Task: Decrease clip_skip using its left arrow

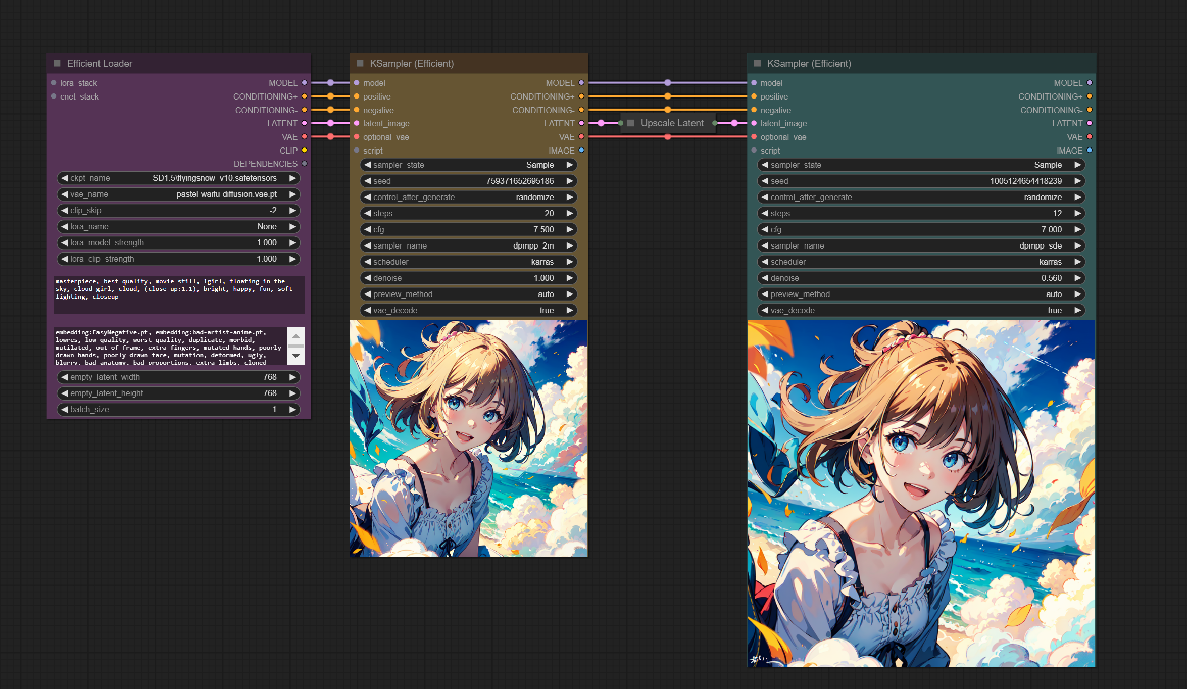Action: pos(64,210)
